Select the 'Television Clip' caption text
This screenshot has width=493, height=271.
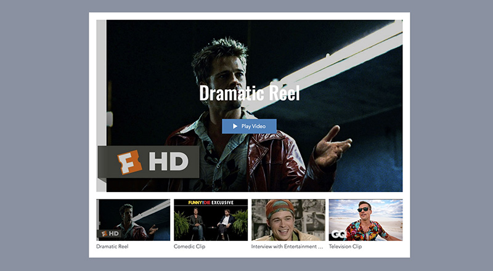click(345, 246)
